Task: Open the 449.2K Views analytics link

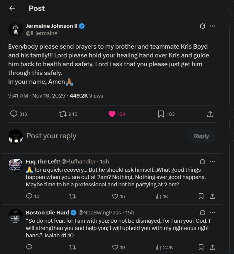Action: click(x=86, y=96)
